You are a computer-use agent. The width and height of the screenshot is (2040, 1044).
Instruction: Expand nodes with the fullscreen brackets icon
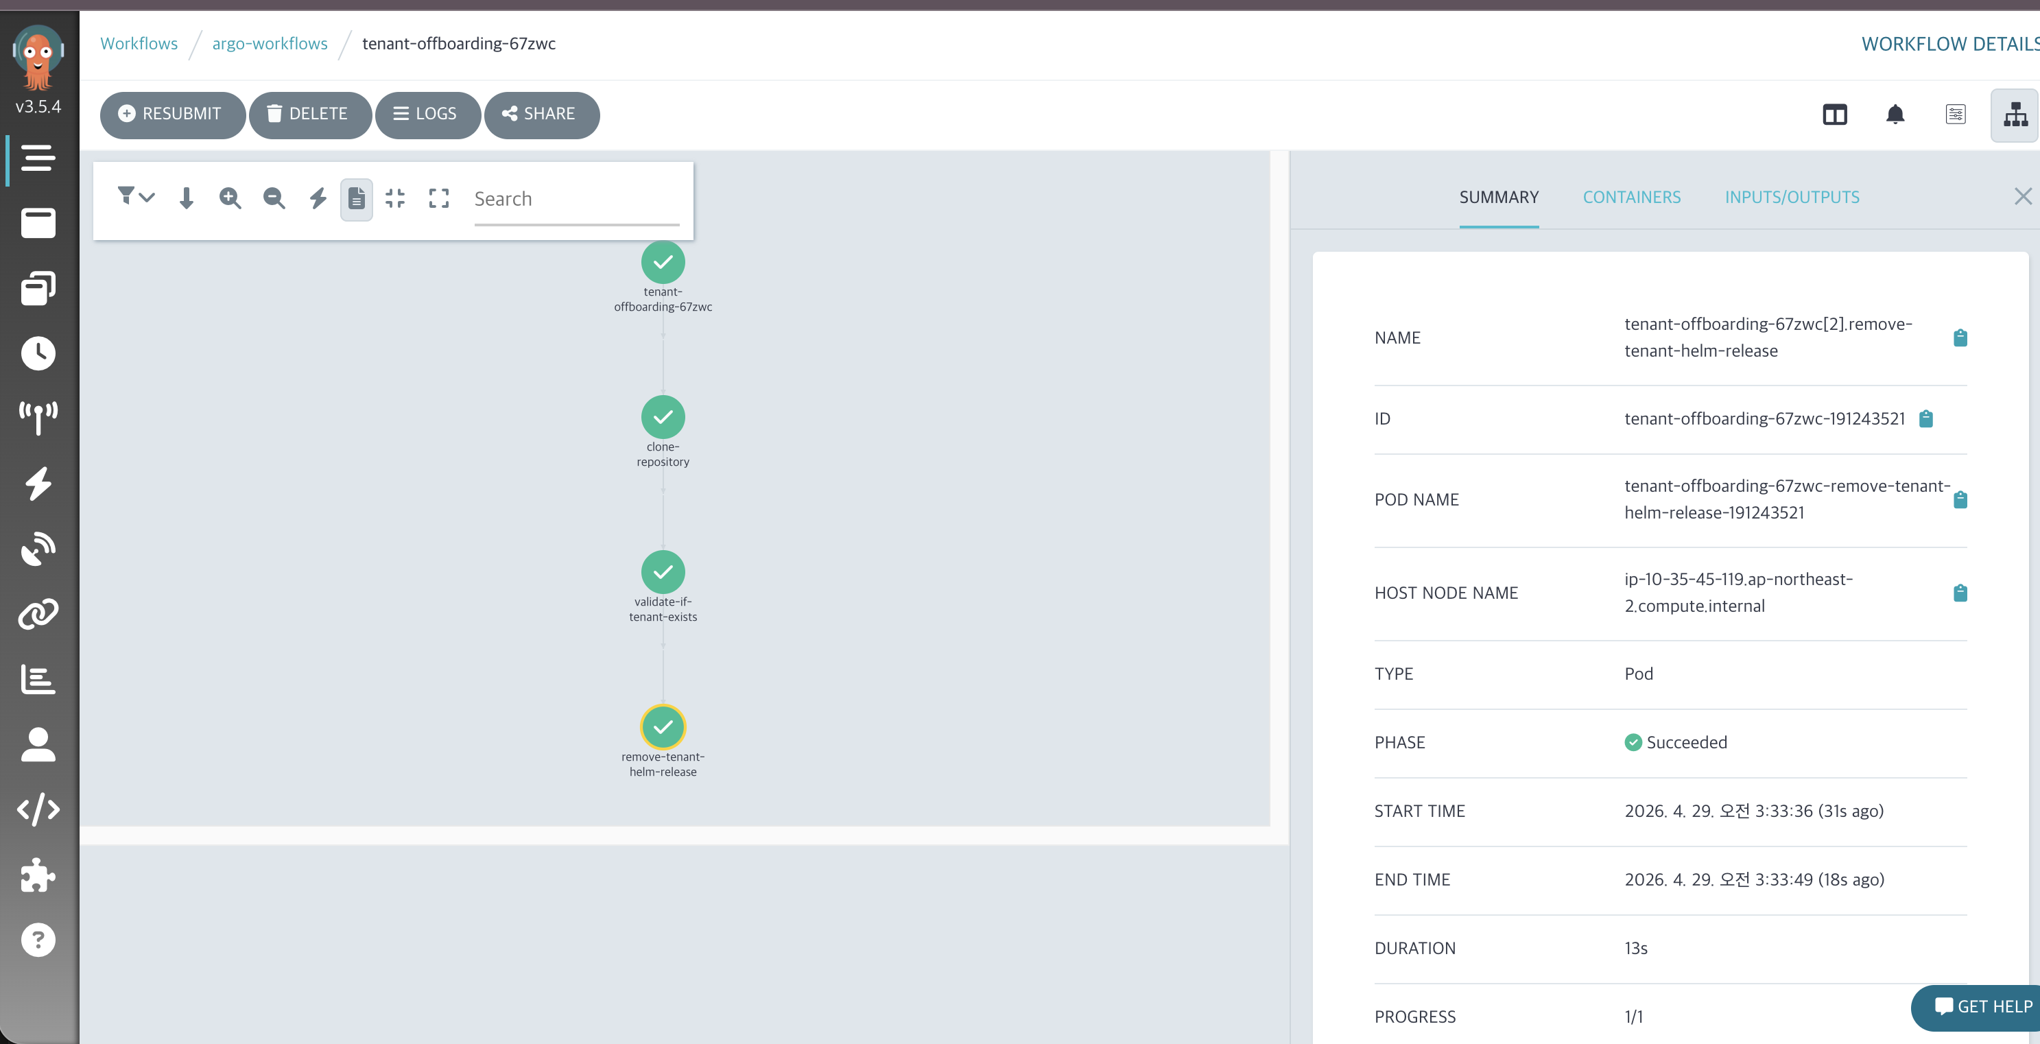tap(439, 198)
